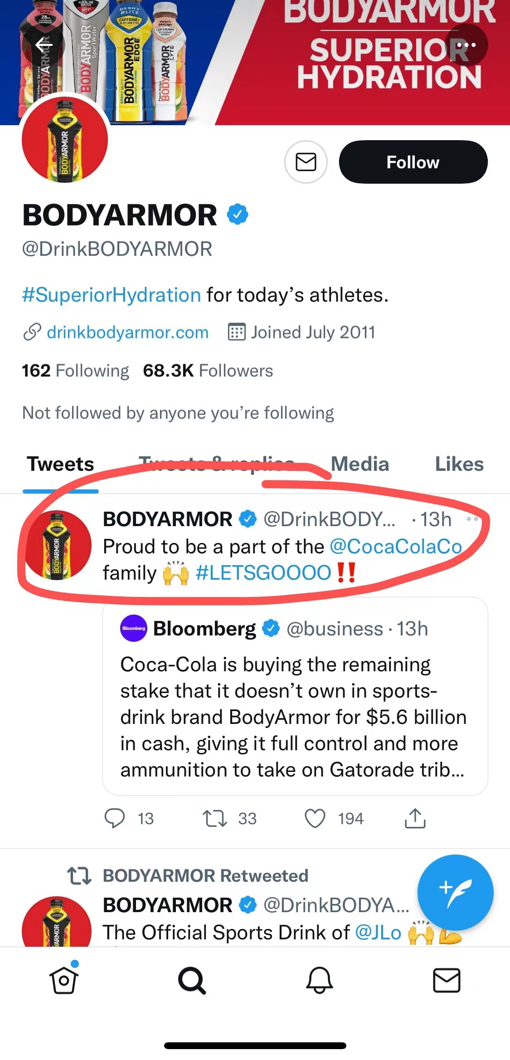Open the Home feed
The height and width of the screenshot is (1060, 510).
[x=63, y=981]
